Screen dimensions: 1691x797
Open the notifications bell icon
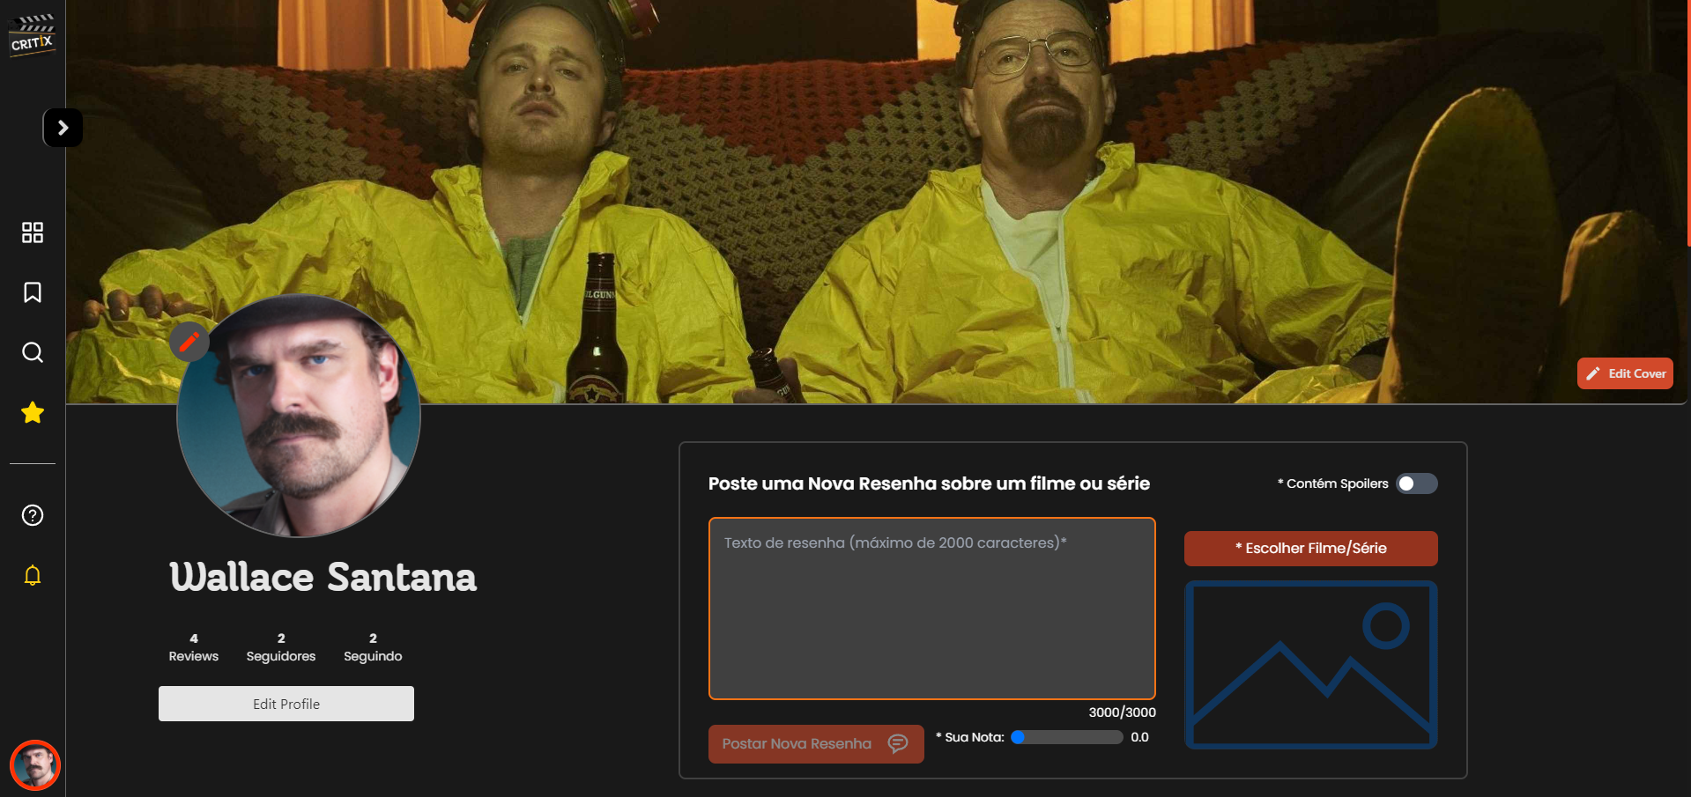point(33,575)
